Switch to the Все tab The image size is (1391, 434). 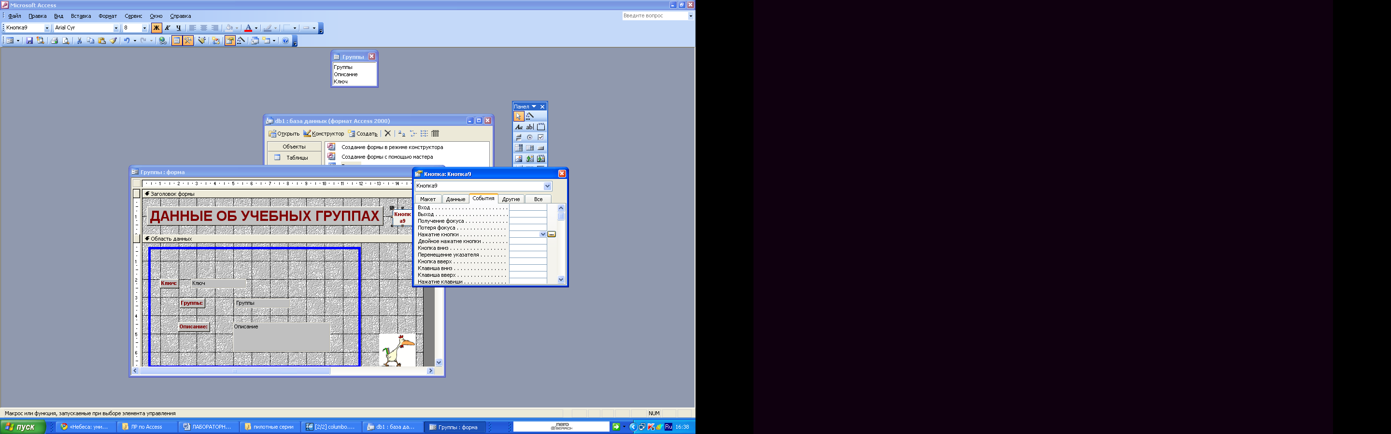point(538,199)
